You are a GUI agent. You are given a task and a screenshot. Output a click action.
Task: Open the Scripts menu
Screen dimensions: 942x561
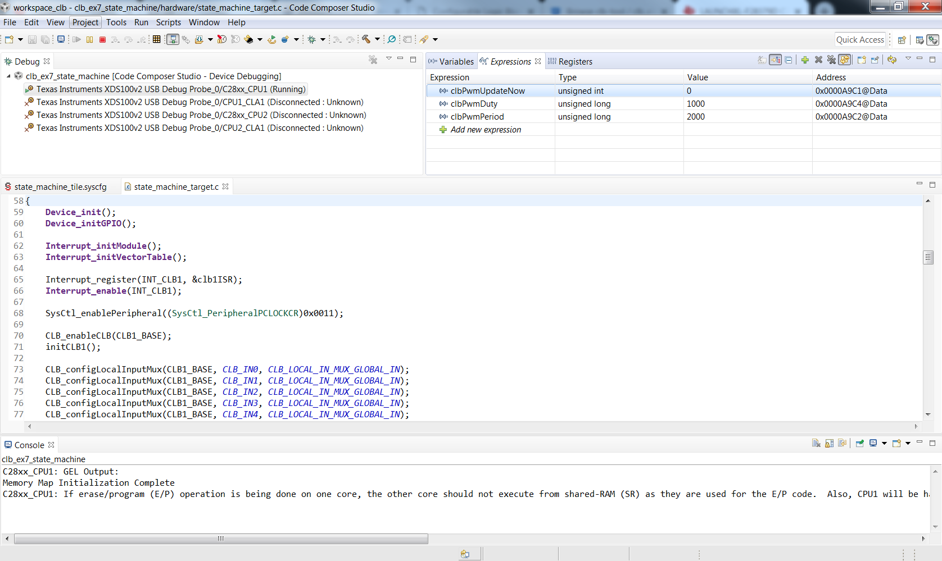(168, 22)
